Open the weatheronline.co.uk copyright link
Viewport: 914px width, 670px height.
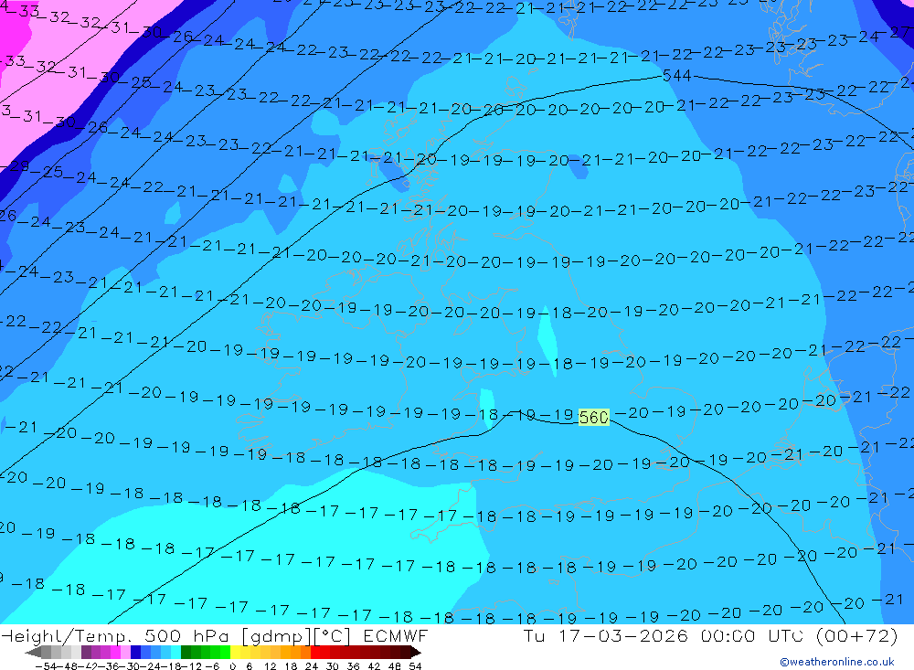pos(837,662)
